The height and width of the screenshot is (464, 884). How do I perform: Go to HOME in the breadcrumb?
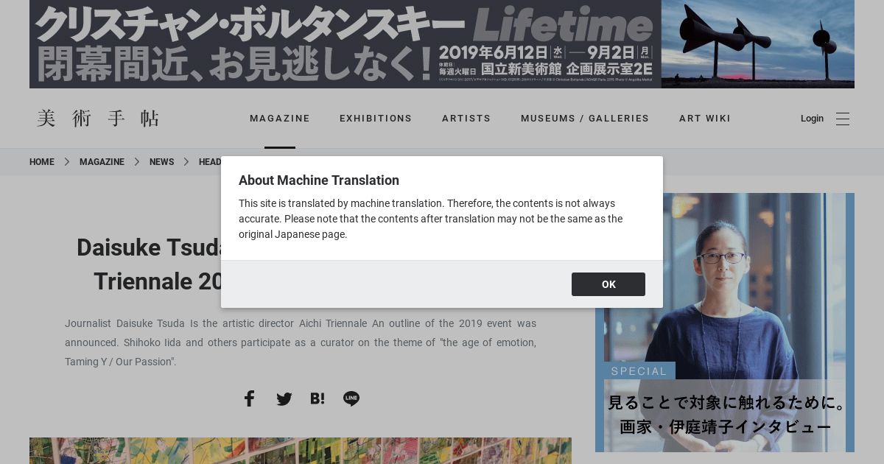(42, 162)
